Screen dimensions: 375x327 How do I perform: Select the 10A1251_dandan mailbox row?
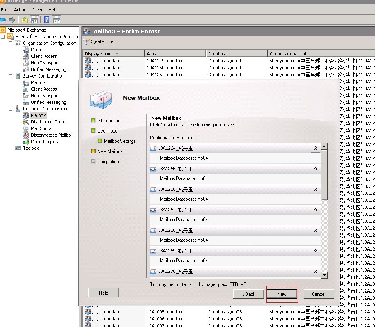229,75
